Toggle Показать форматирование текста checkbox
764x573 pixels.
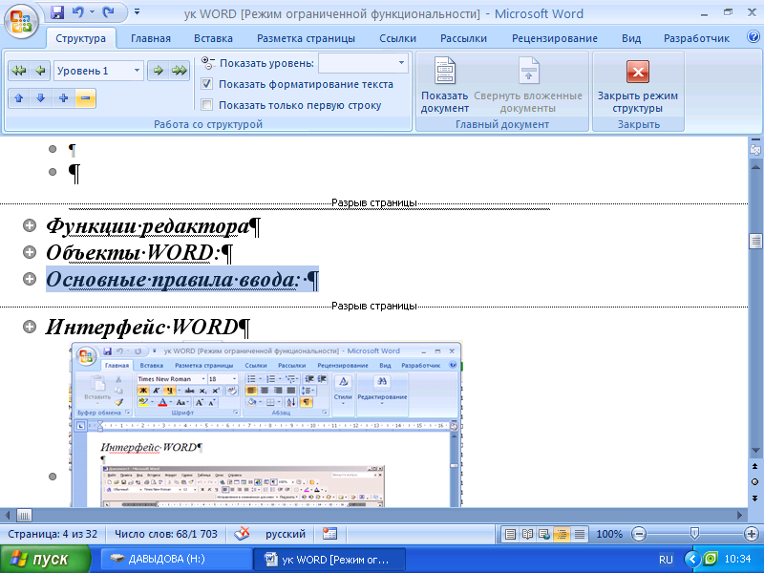click(207, 84)
